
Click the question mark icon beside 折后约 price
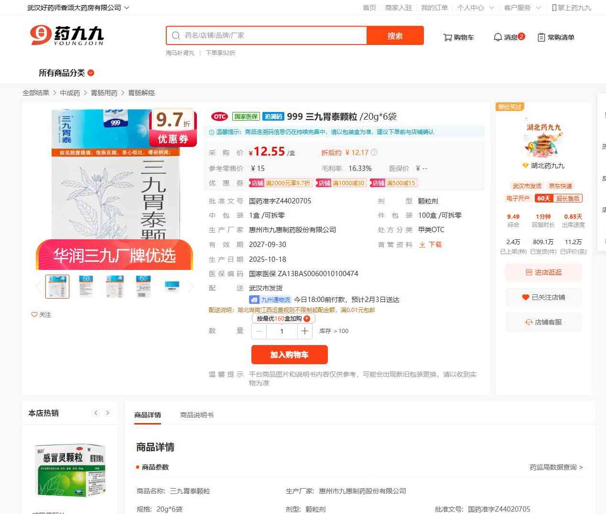[x=374, y=152]
